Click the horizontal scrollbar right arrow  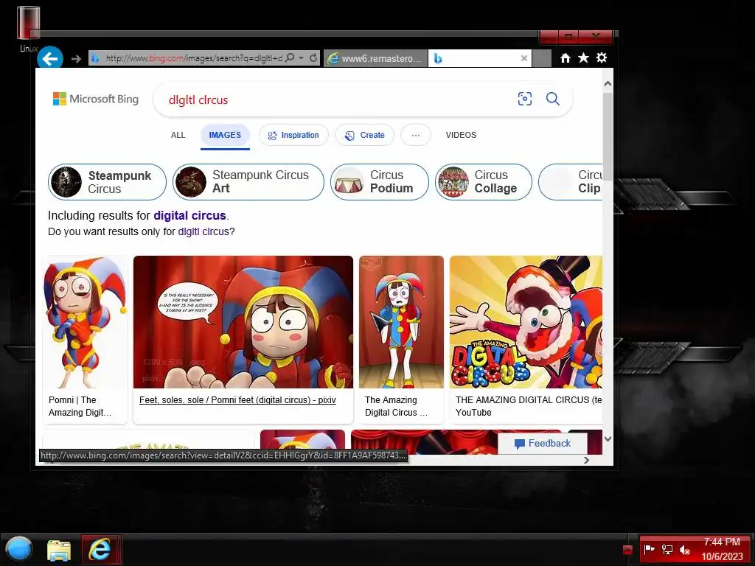point(586,460)
